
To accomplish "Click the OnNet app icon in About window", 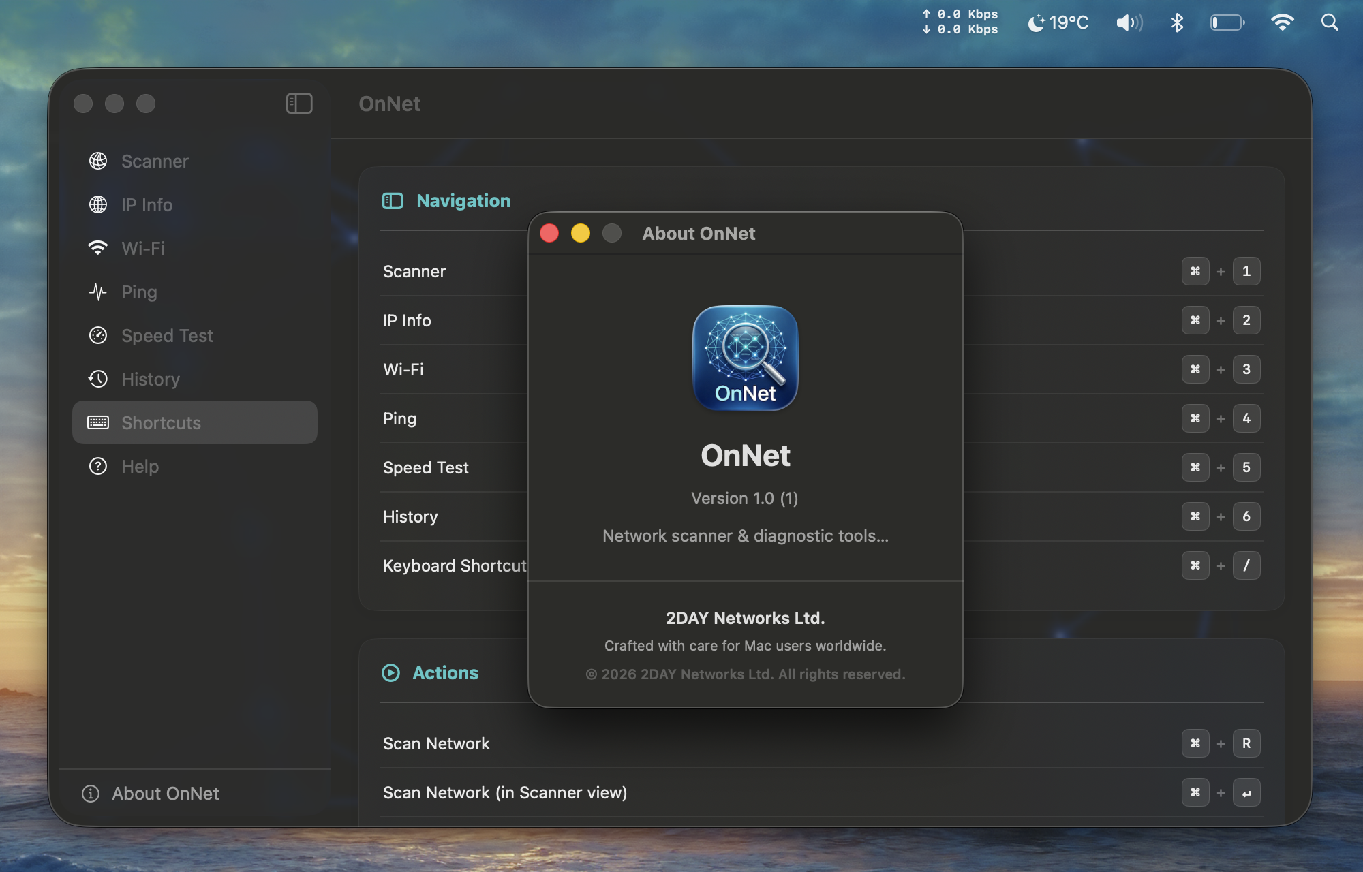I will pos(746,358).
